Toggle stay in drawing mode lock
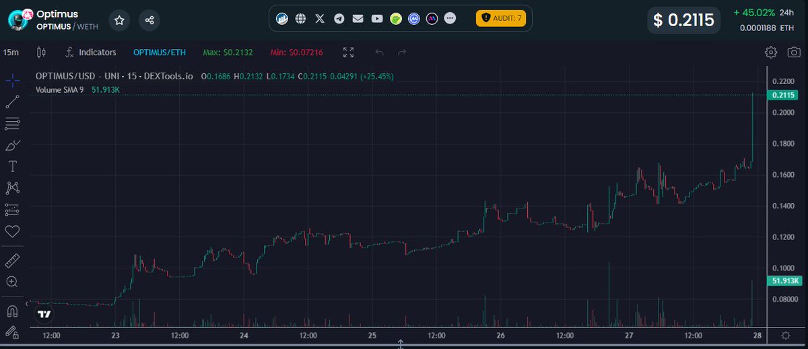Image resolution: width=808 pixels, height=349 pixels. pyautogui.click(x=11, y=332)
